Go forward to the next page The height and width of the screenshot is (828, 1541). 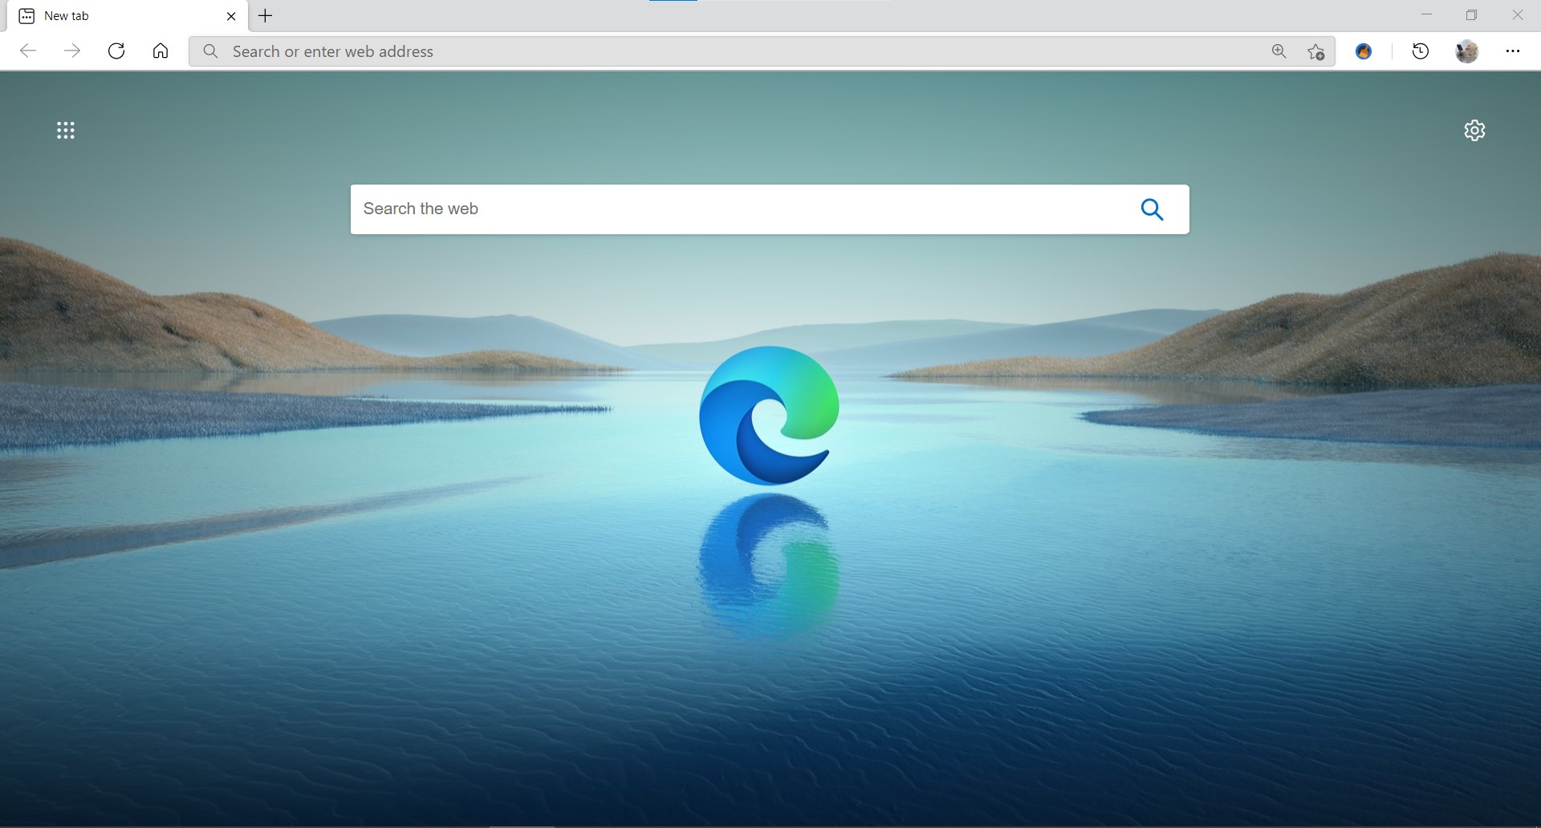72,51
